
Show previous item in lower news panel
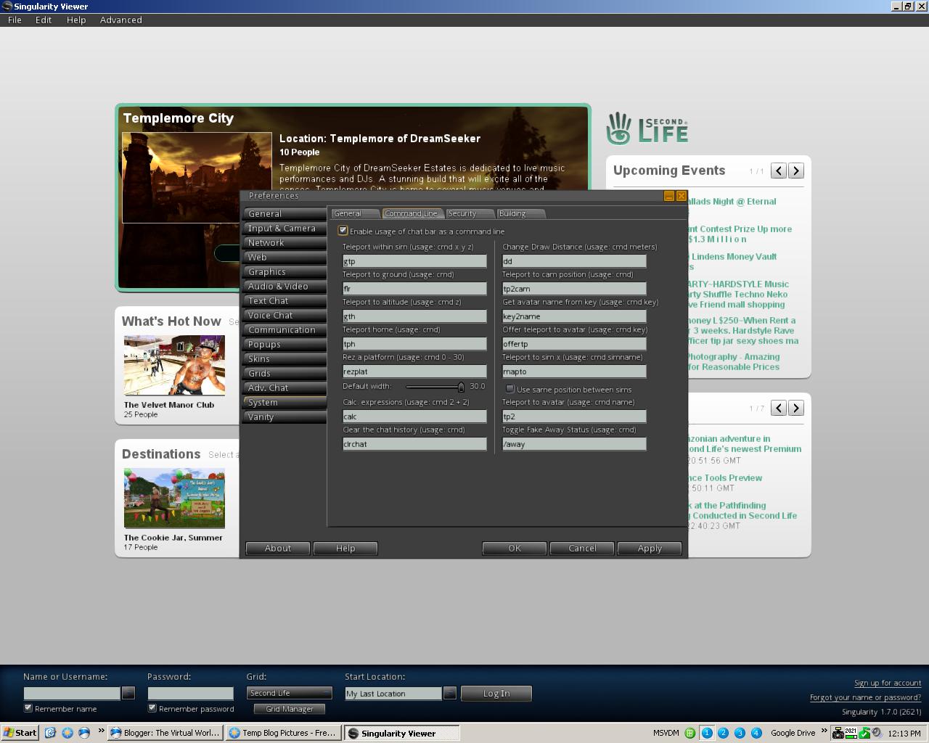779,408
